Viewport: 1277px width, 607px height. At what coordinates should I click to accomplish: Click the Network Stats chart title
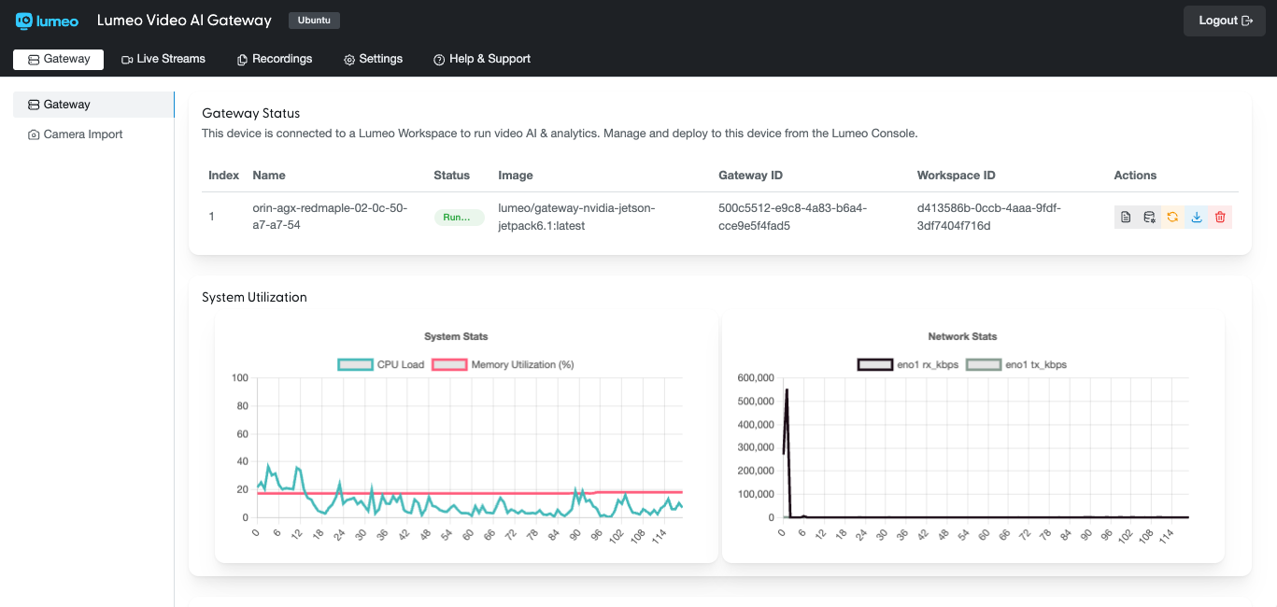pos(962,336)
